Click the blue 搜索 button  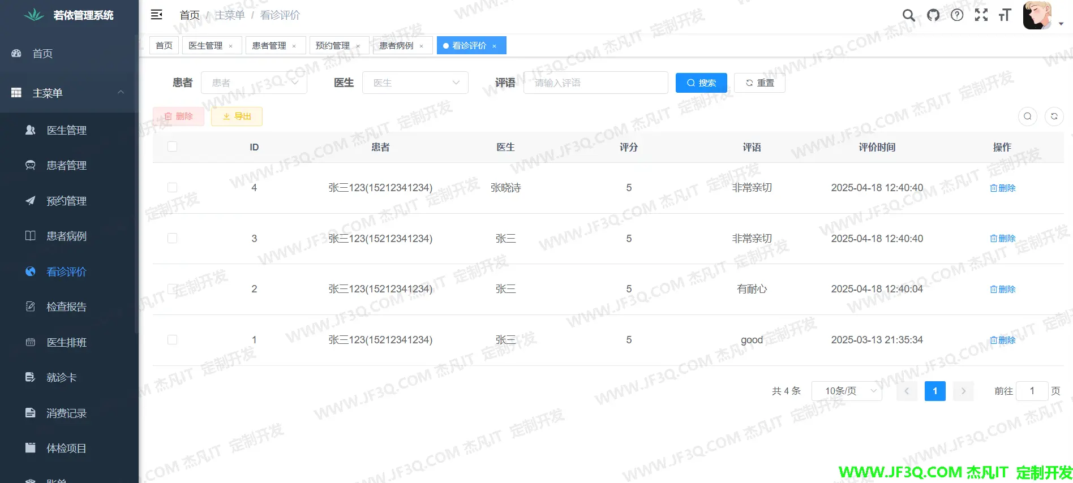coord(701,83)
